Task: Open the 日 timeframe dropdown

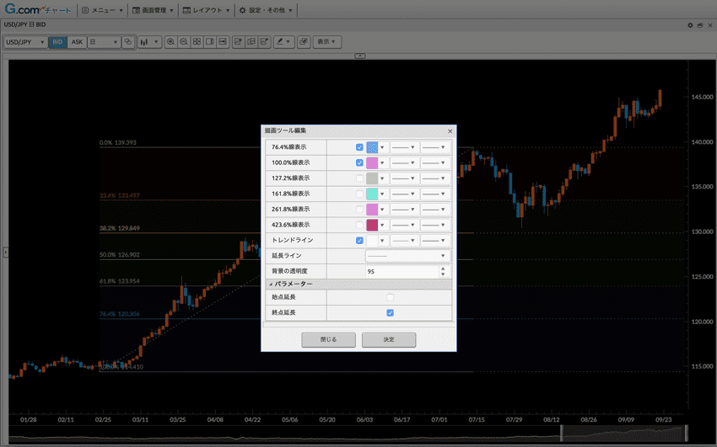Action: (x=104, y=42)
